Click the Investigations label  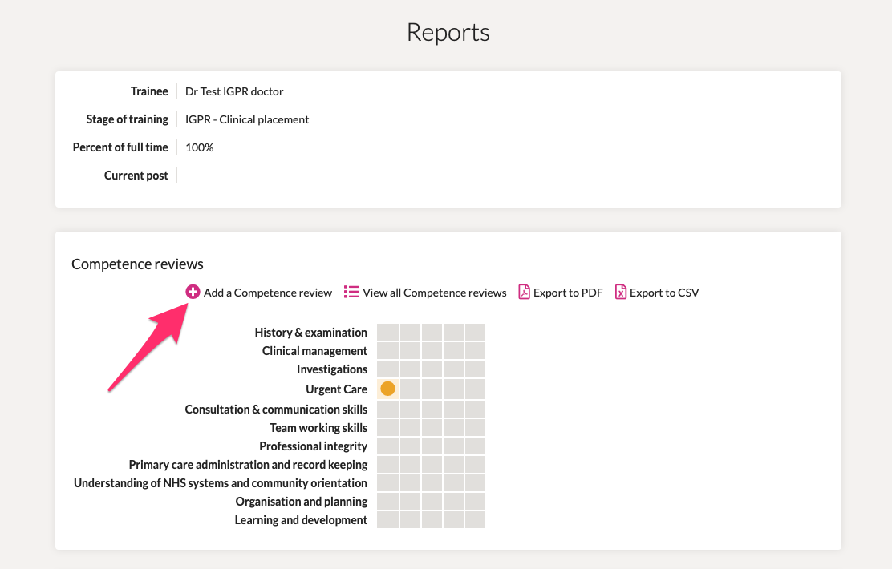pos(331,369)
